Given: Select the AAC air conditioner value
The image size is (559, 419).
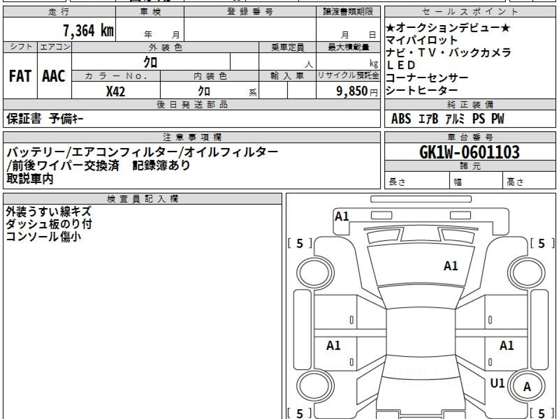Looking at the screenshot, I should pos(54,76).
